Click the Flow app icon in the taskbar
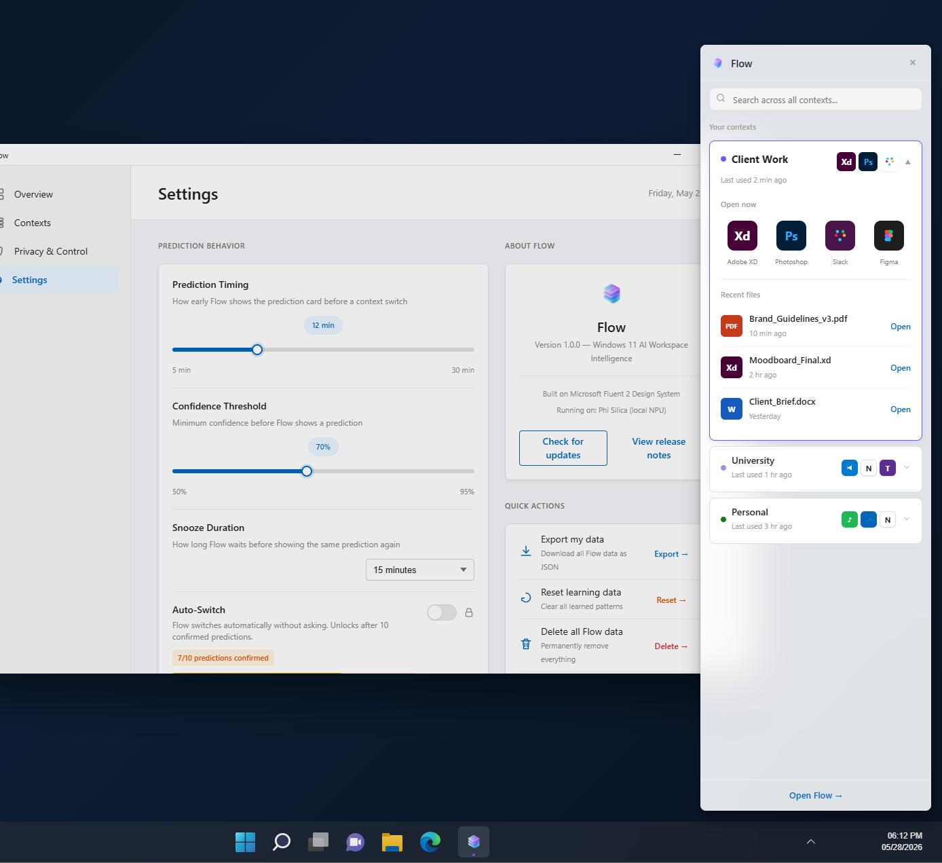The image size is (942, 863). tap(474, 842)
